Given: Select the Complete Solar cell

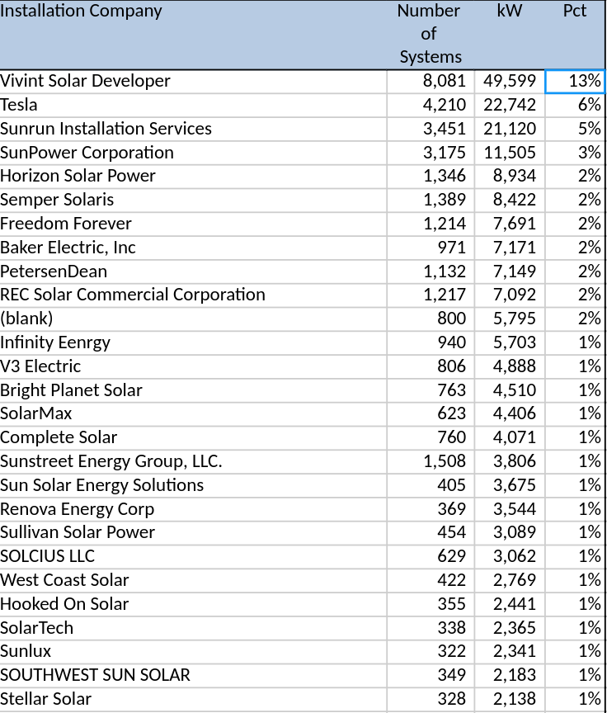Looking at the screenshot, I should click(x=193, y=437).
